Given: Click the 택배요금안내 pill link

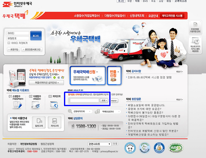Looking at the screenshot, I should coord(108,112).
